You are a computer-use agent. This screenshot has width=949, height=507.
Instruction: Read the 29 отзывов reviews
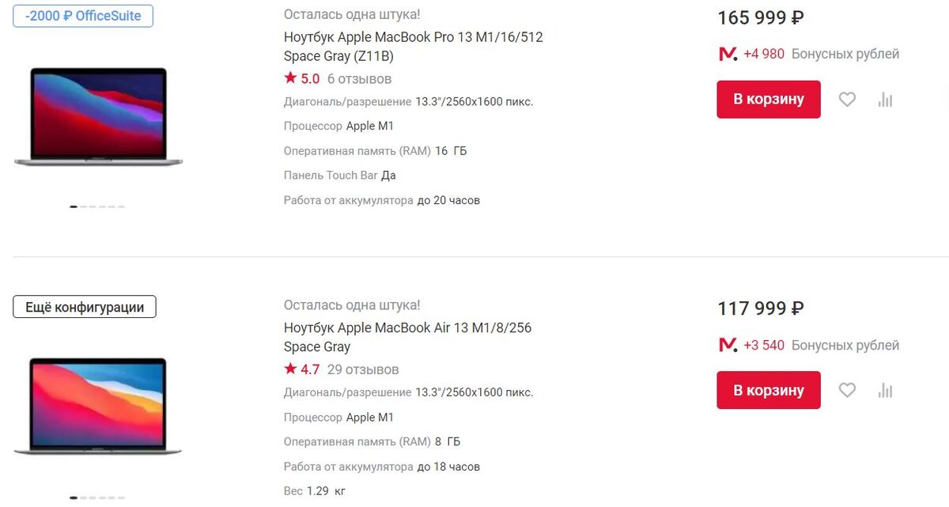point(363,369)
